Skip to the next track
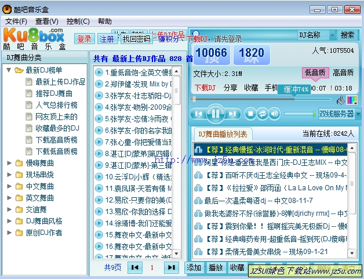The image size is (364, 279). pos(232,114)
